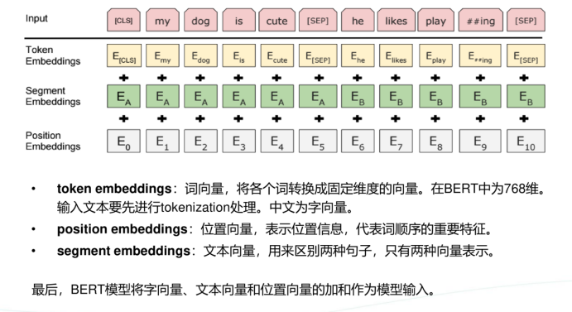
Task: Click bold 'segment embeddings' bullet heading
Action: [x=123, y=251]
